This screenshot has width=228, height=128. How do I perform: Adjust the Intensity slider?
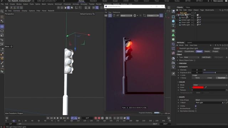pos(215,70)
